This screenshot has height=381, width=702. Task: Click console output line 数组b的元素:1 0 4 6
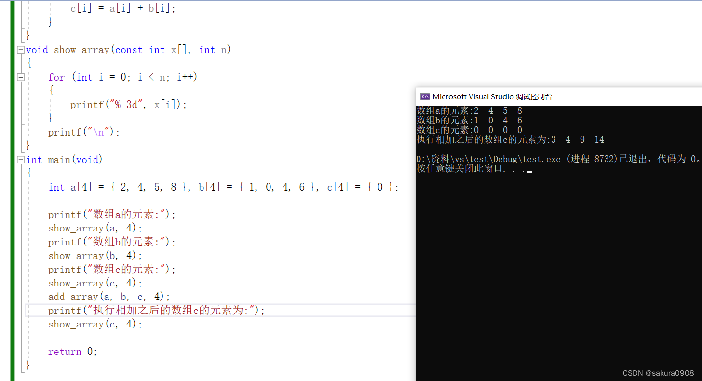[x=470, y=121]
